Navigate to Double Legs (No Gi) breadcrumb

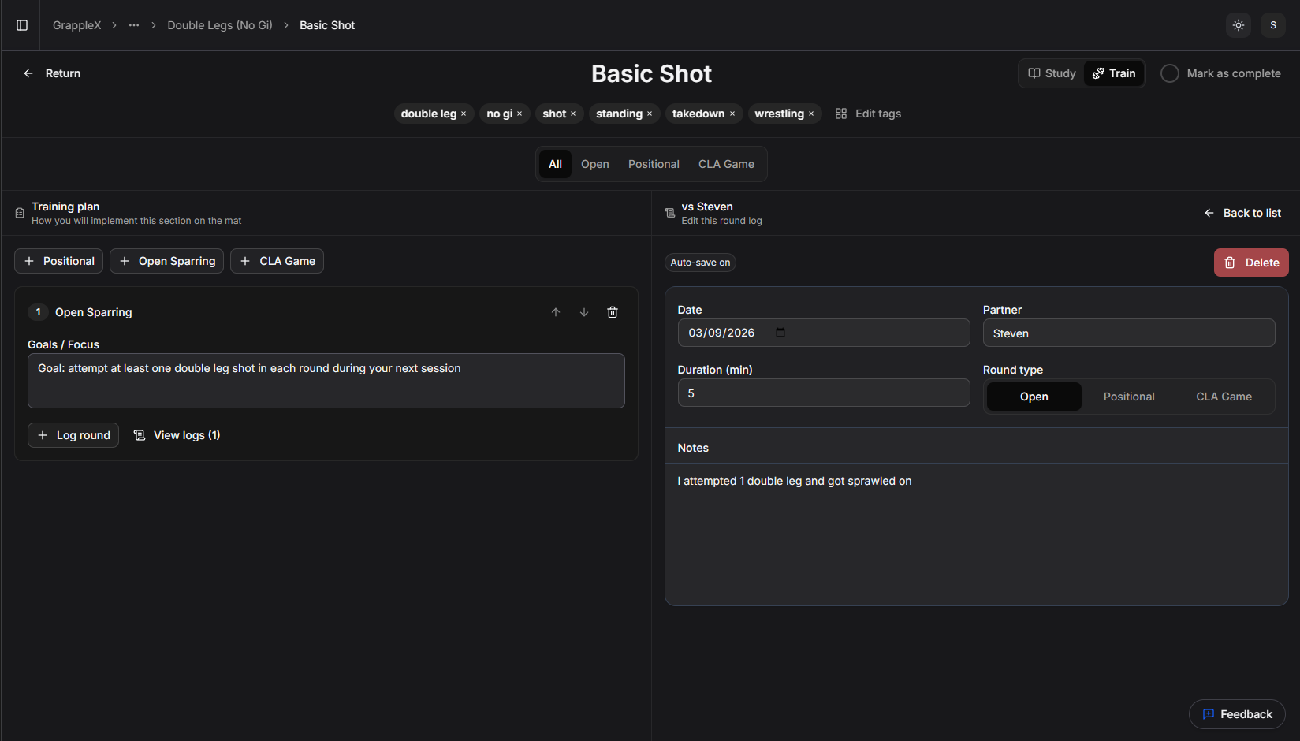(x=220, y=25)
